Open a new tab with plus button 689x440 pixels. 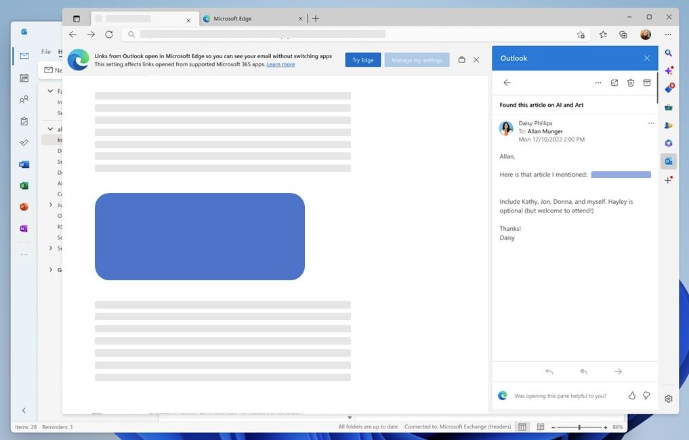tap(316, 18)
